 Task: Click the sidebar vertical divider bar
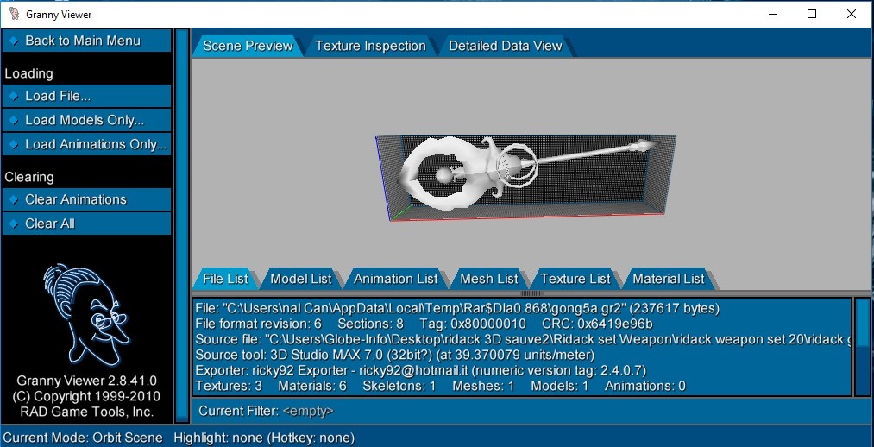182,226
